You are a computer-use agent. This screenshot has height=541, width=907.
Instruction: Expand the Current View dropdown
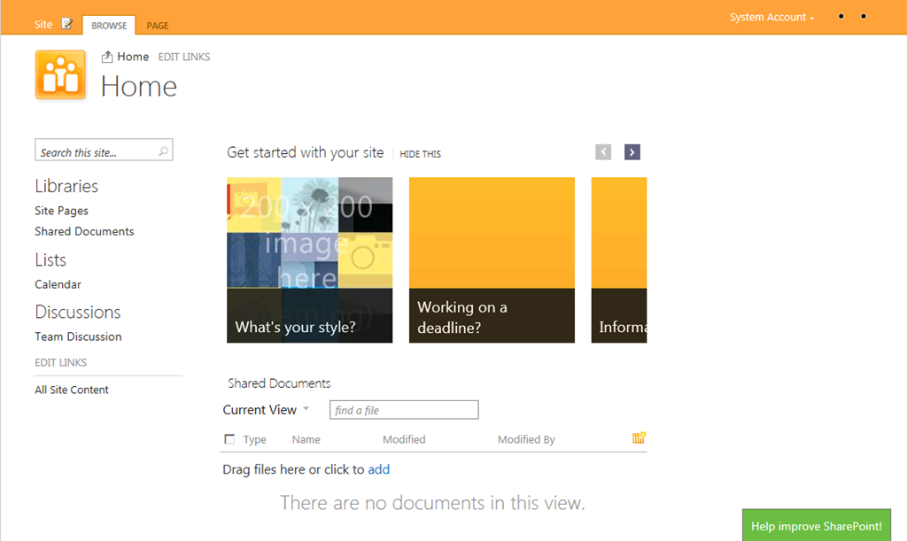[x=306, y=409]
